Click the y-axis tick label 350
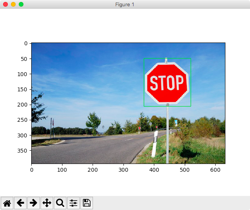This screenshot has height=210, width=250. 22,151
